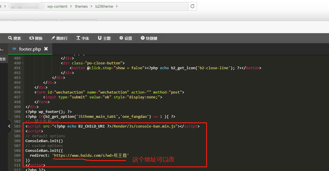Open the 替换 replace tool

(36, 38)
